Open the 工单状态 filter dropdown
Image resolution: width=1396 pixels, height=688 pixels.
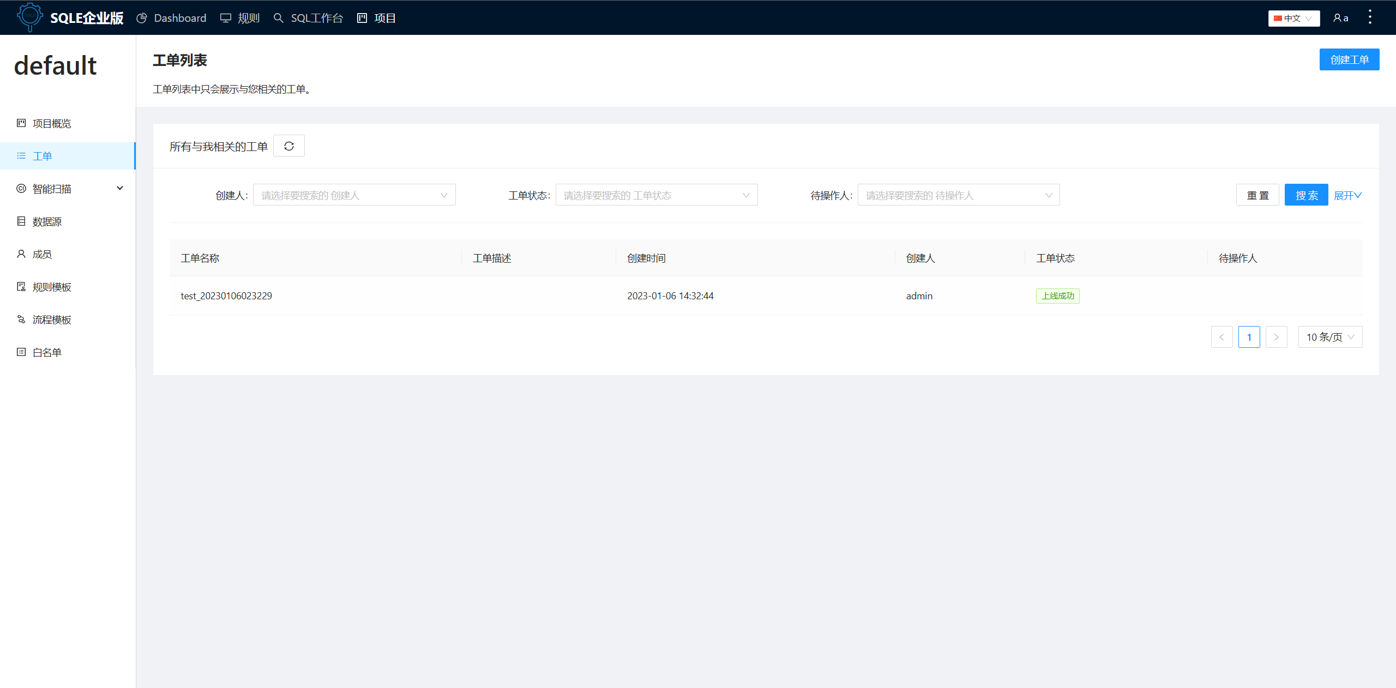[656, 195]
